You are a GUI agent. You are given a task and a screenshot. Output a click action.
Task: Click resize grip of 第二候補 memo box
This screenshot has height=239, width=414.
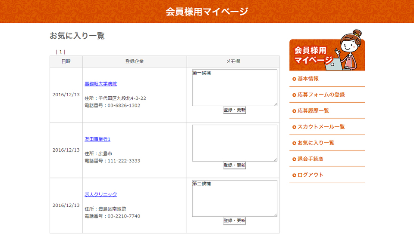(276, 215)
